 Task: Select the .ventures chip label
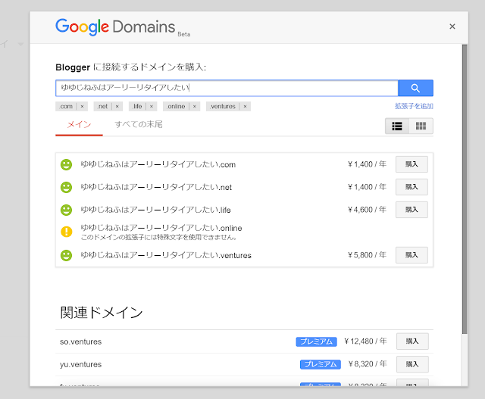(x=222, y=106)
